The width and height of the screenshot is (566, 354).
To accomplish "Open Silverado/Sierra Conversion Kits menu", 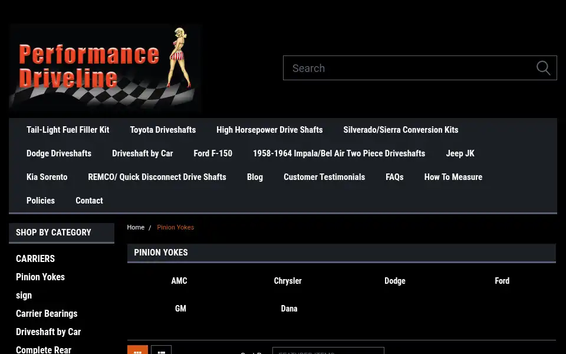I will (401, 130).
